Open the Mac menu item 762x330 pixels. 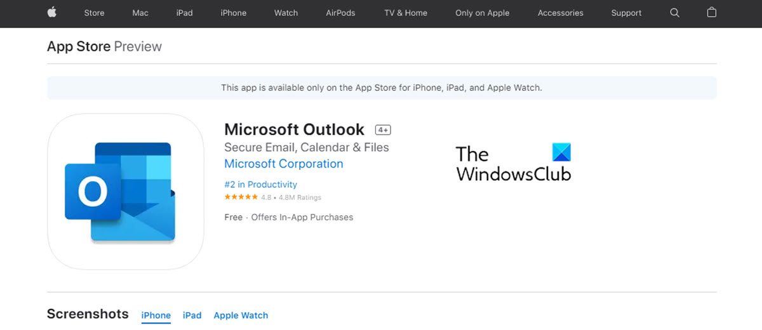click(140, 13)
